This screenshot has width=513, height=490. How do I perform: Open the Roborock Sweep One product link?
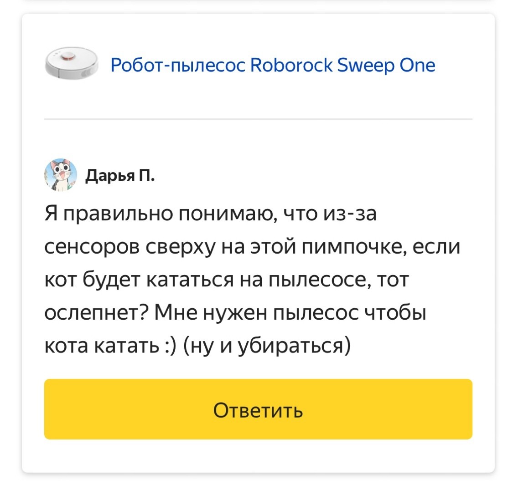click(273, 66)
